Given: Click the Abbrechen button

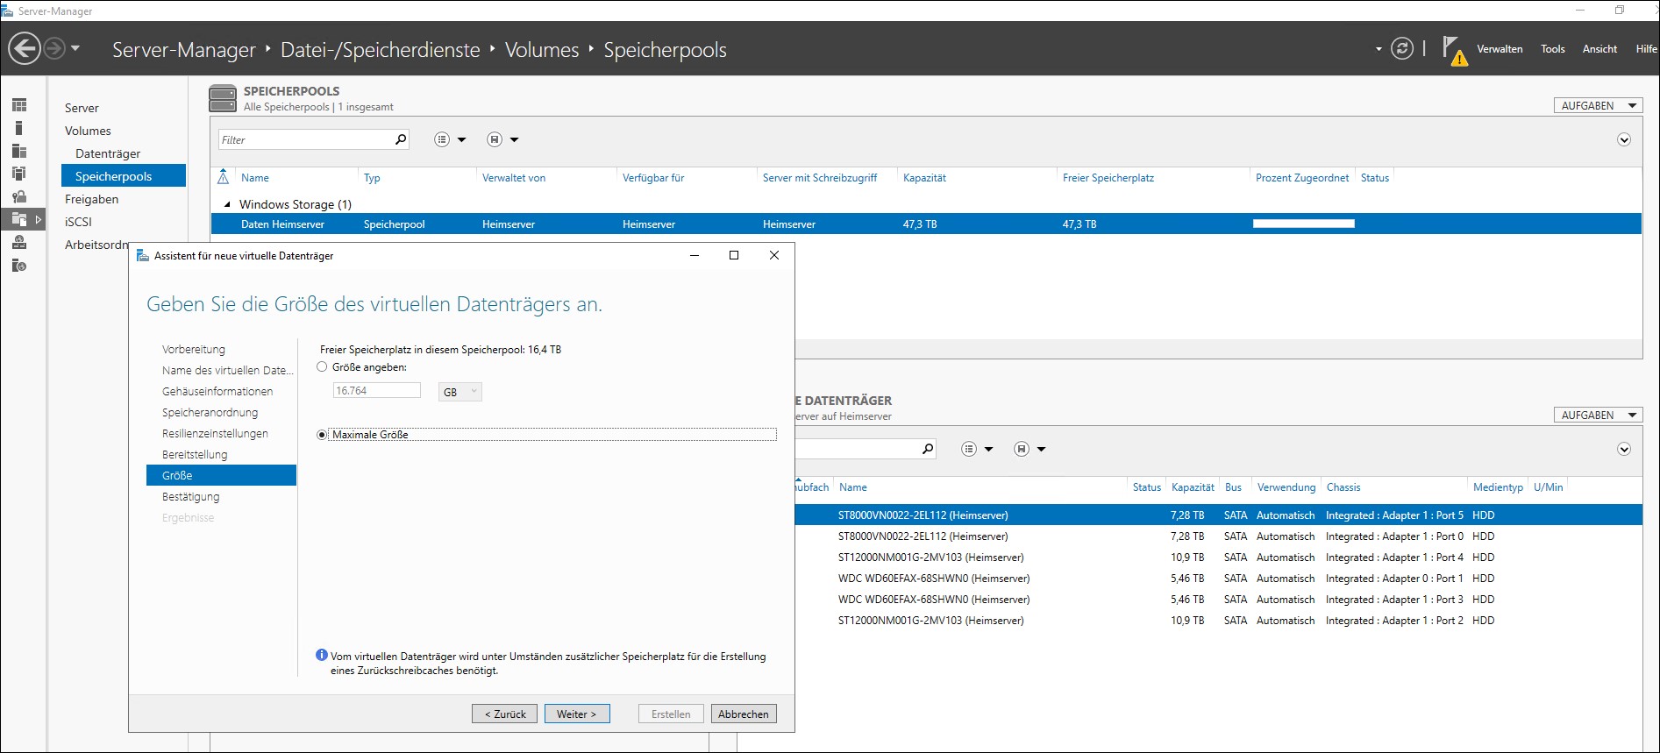Looking at the screenshot, I should [744, 714].
